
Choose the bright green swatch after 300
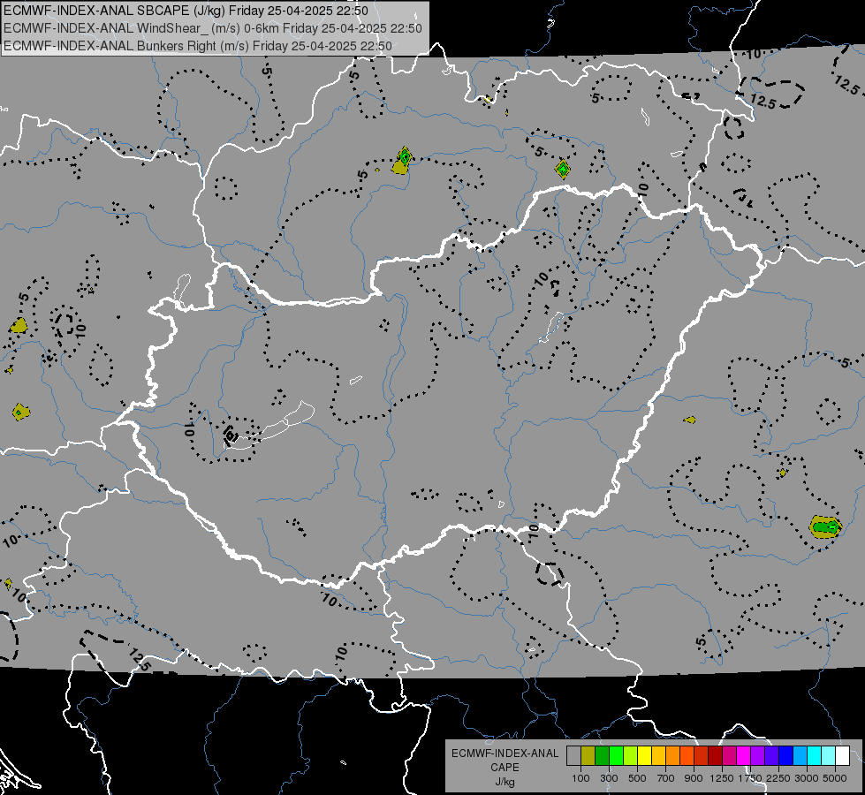coord(616,756)
